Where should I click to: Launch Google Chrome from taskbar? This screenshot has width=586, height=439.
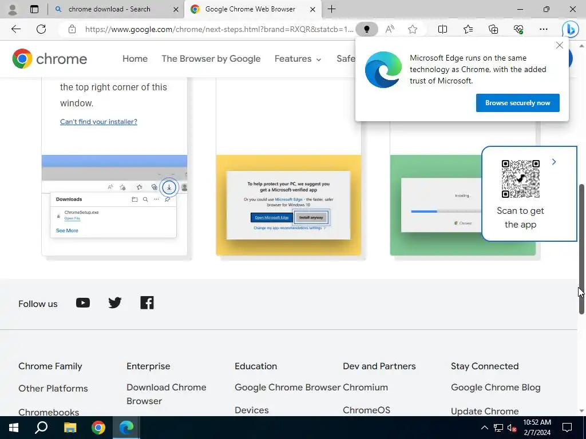pyautogui.click(x=98, y=428)
